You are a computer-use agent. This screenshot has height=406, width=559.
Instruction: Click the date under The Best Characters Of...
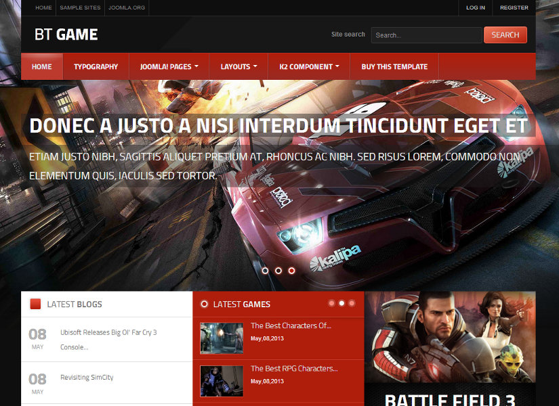click(x=267, y=338)
